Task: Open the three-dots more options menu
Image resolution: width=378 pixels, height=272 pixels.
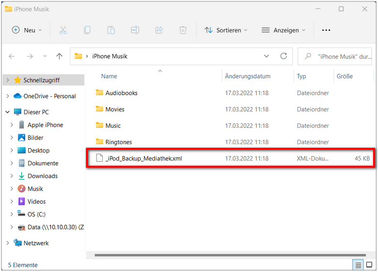Action: (x=326, y=30)
